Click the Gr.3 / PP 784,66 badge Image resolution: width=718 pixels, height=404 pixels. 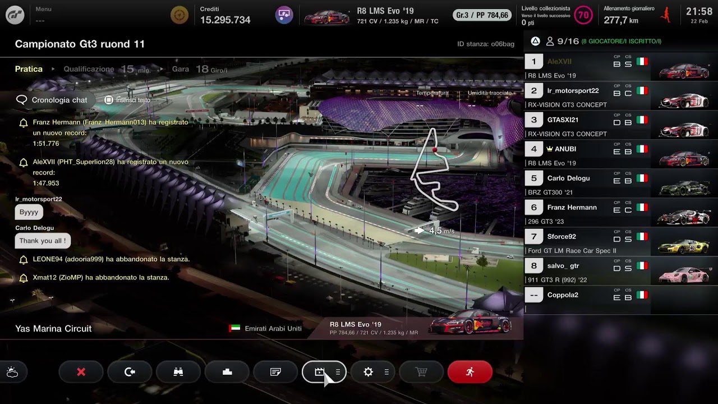coord(483,15)
